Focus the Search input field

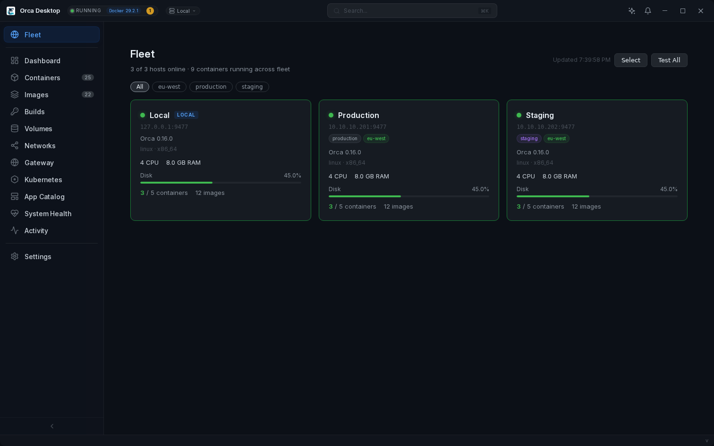click(412, 11)
